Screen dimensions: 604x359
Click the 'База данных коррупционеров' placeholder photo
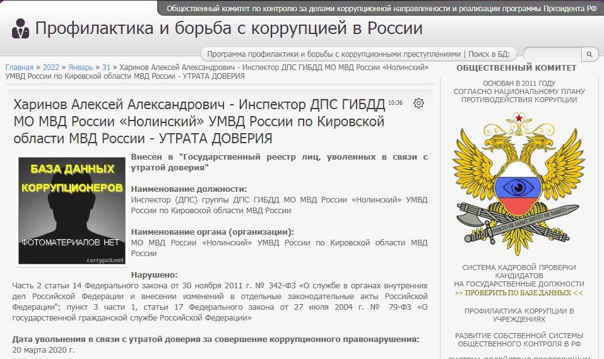pos(72,211)
